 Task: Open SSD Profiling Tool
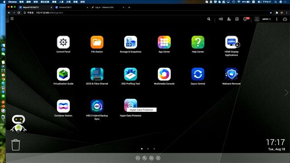tap(130, 74)
